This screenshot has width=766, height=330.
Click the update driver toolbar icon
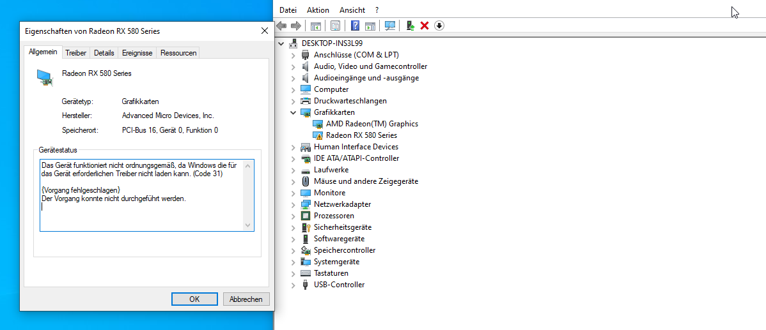point(410,26)
